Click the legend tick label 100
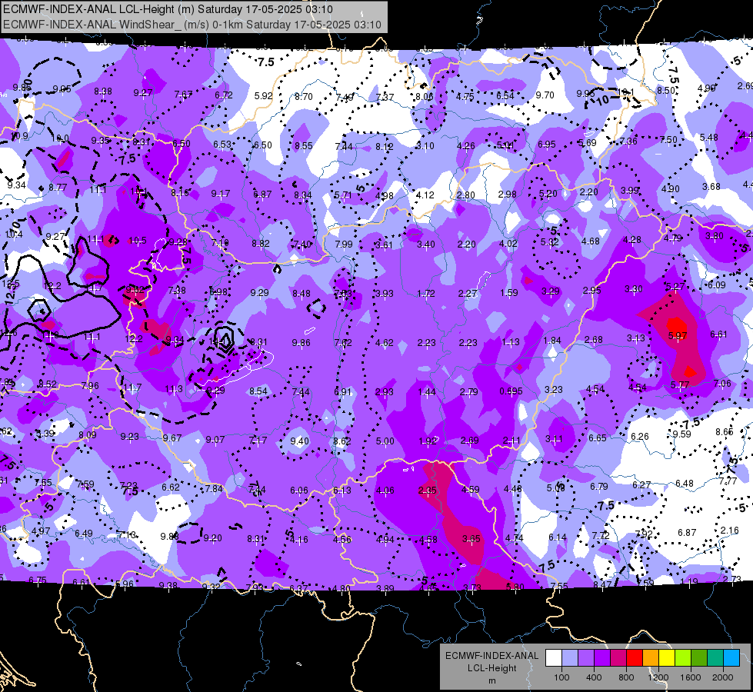The image size is (753, 692). [x=561, y=677]
